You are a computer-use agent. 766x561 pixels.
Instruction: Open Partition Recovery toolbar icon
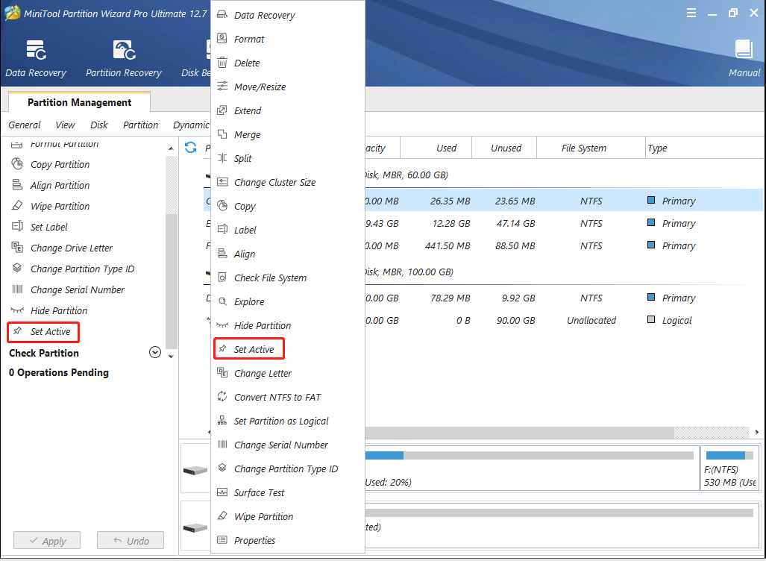(124, 57)
